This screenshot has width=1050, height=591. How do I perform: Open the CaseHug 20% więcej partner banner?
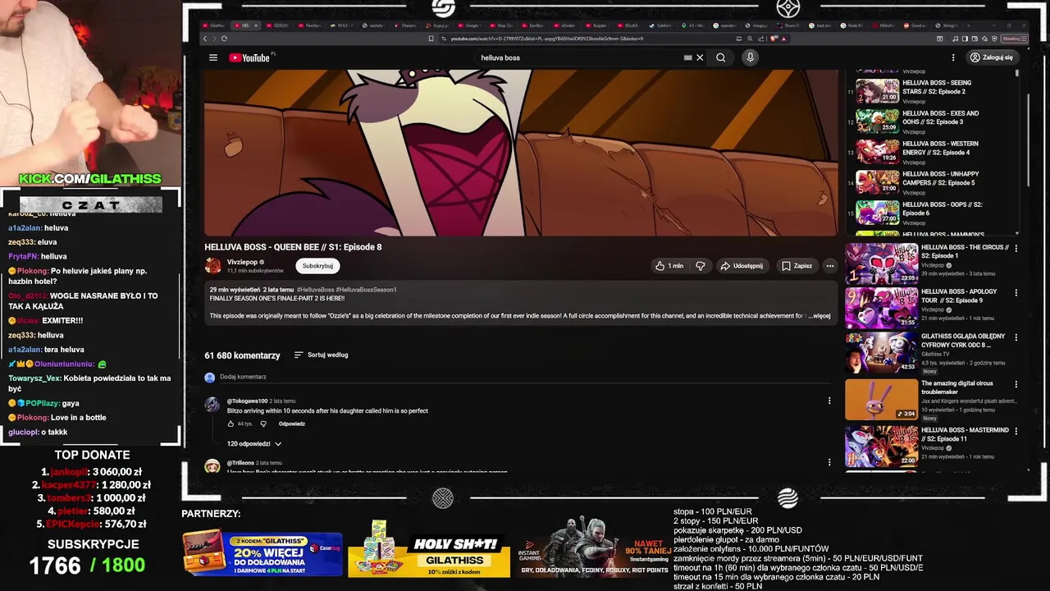coord(262,554)
